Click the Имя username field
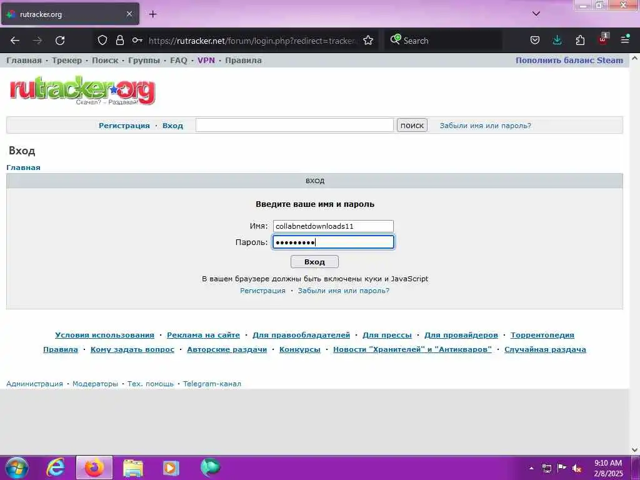The width and height of the screenshot is (640, 480). [x=333, y=226]
